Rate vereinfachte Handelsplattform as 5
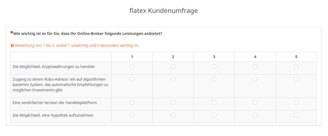Screen dimensions: 328x136 (296, 102)
